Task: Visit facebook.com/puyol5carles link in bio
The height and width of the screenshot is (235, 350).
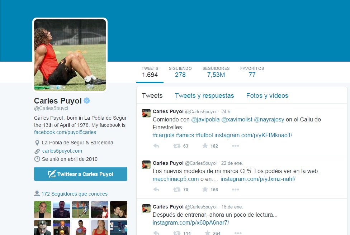Action: click(65, 132)
